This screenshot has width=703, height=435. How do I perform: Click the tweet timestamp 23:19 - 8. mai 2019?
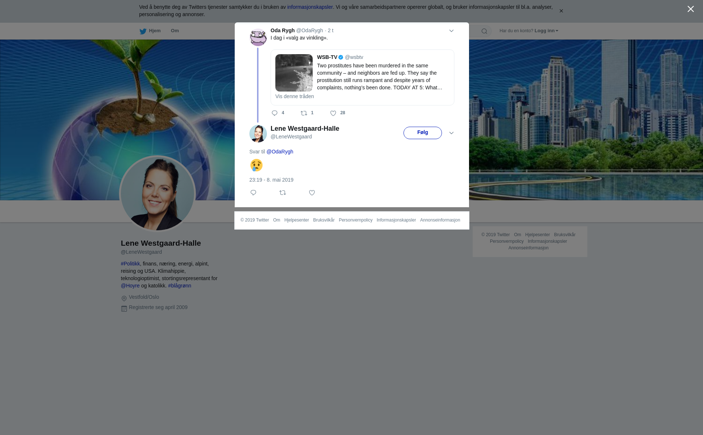[271, 180]
